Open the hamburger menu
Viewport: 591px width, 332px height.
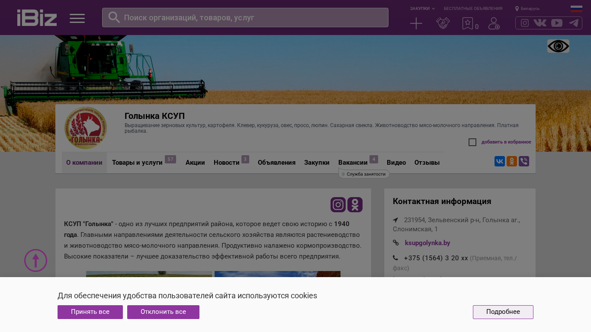(77, 18)
